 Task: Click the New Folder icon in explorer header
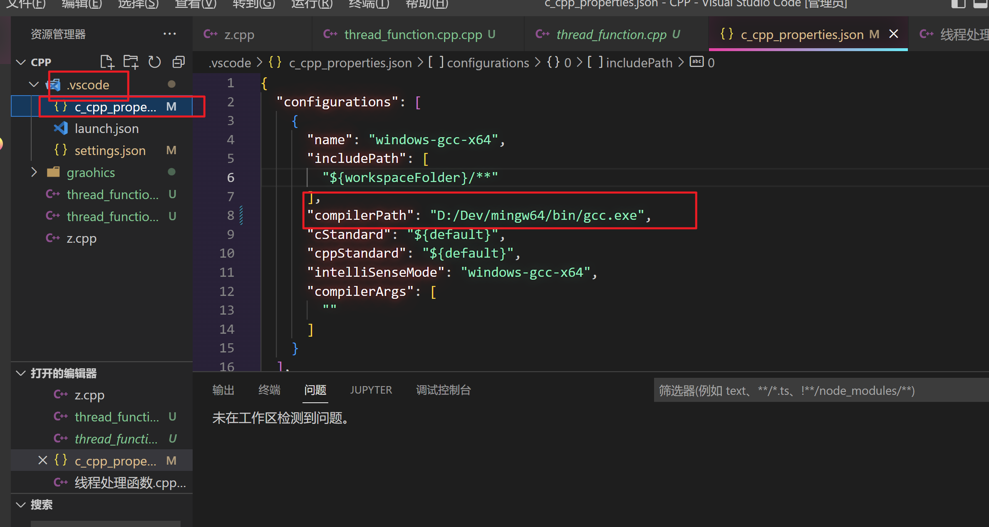pyautogui.click(x=131, y=62)
